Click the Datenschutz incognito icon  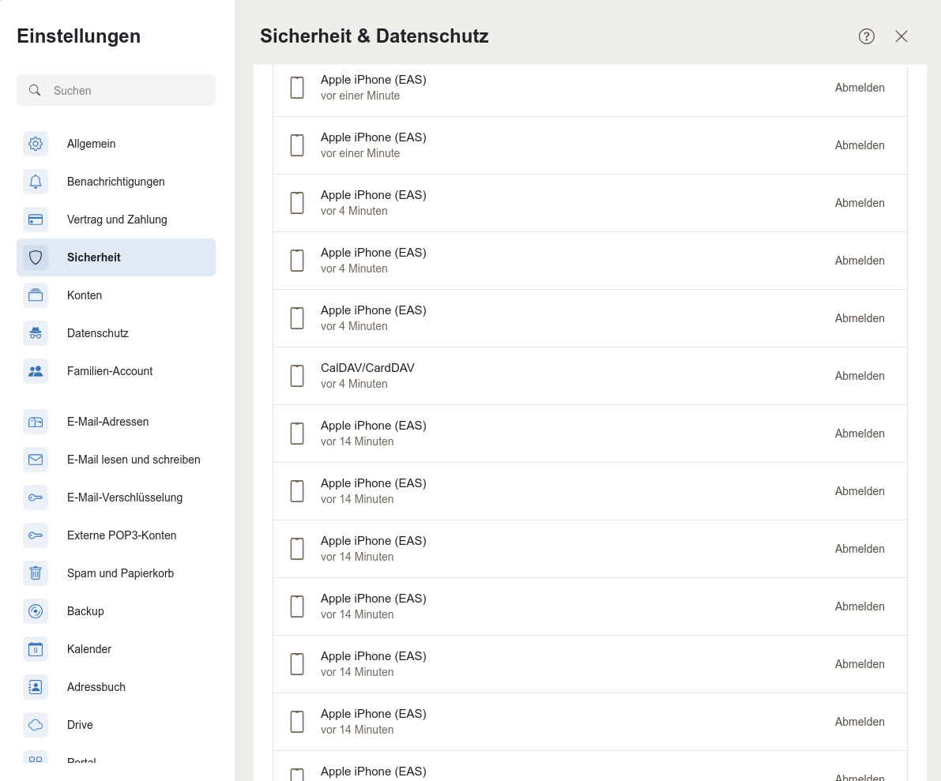pos(36,333)
